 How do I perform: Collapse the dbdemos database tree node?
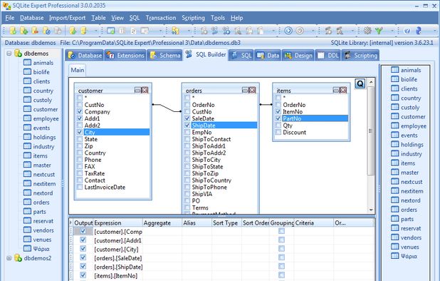click(9, 53)
